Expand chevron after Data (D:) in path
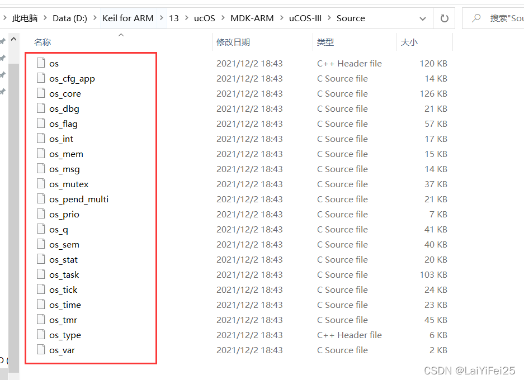The image size is (524, 380). [95, 18]
